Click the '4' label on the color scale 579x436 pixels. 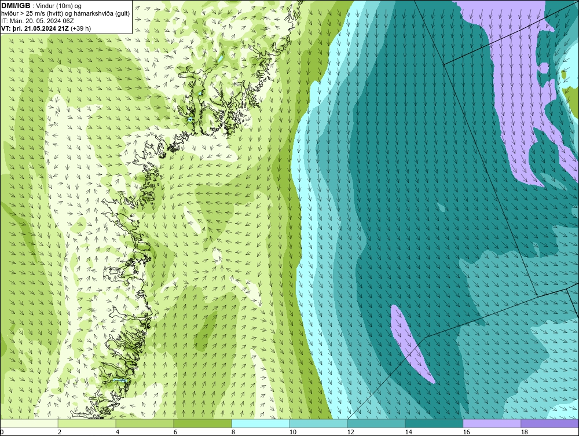118,432
